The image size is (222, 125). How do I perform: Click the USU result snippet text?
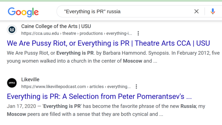pyautogui.click(x=113, y=57)
